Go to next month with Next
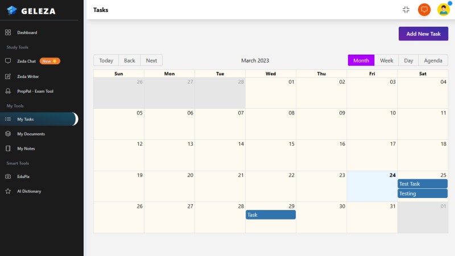 coord(151,60)
